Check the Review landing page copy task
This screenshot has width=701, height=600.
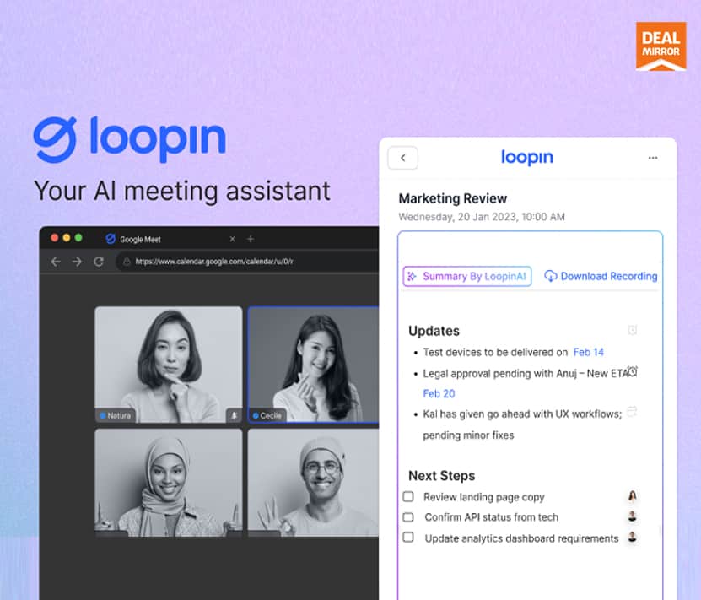click(x=408, y=497)
